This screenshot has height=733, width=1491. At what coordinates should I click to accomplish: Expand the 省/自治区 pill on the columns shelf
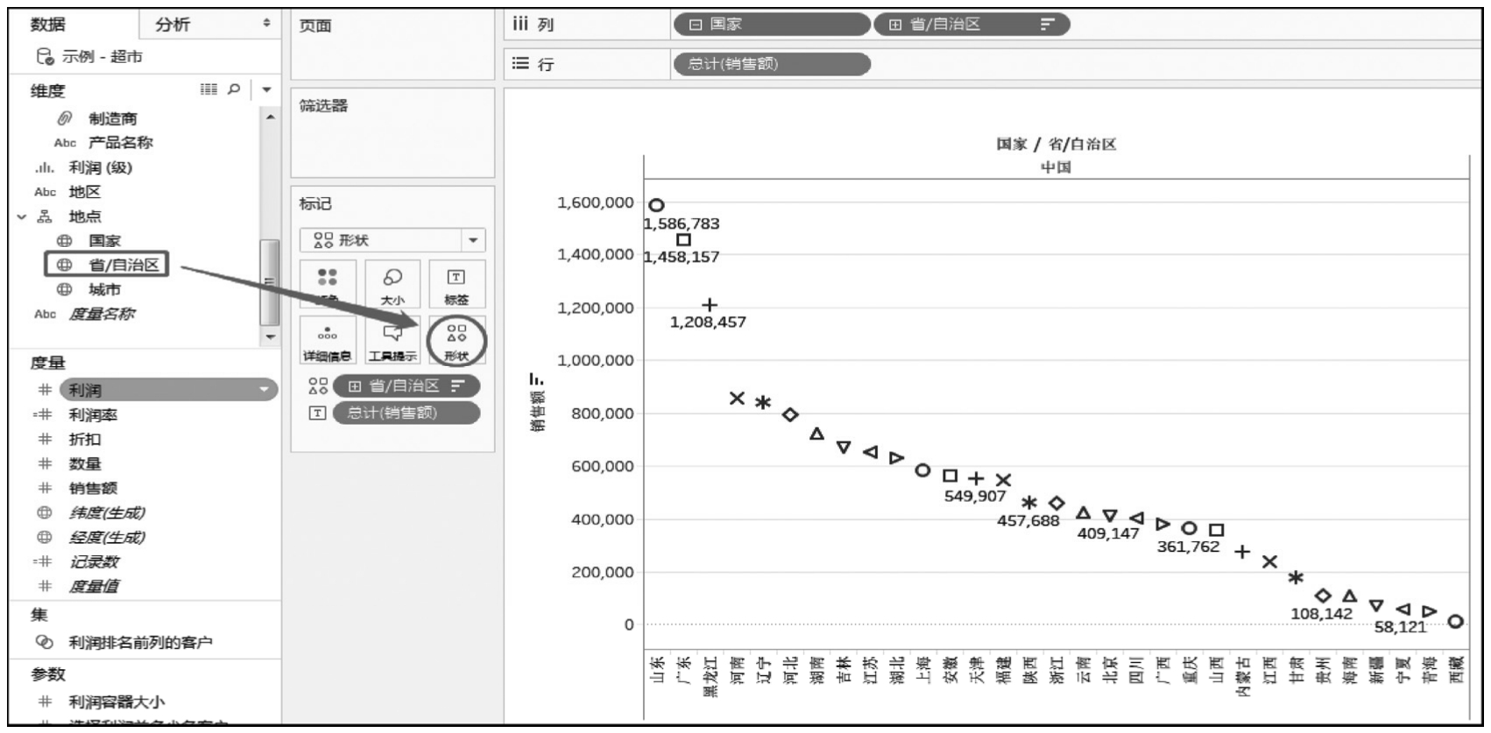point(894,25)
